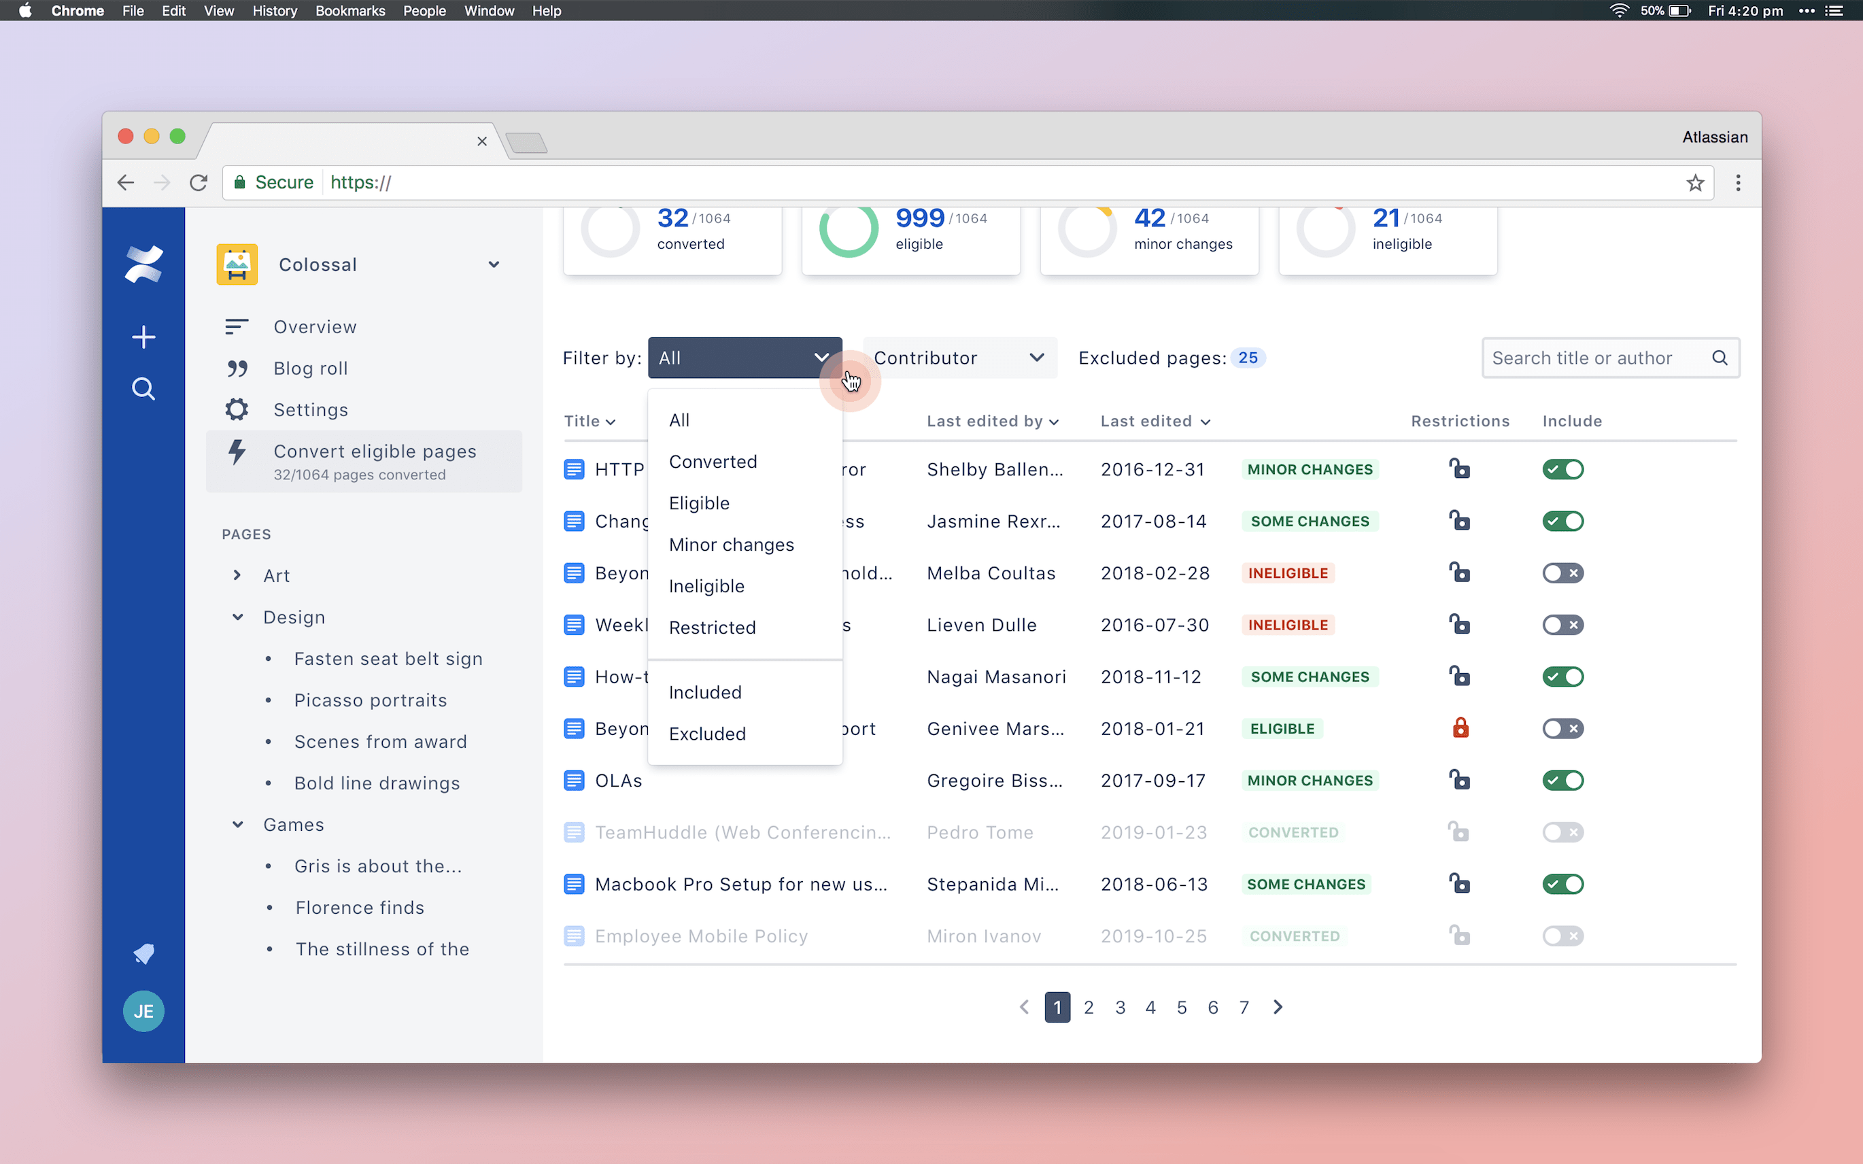The height and width of the screenshot is (1164, 1863).
Task: Open the Contributor dropdown
Action: (959, 358)
